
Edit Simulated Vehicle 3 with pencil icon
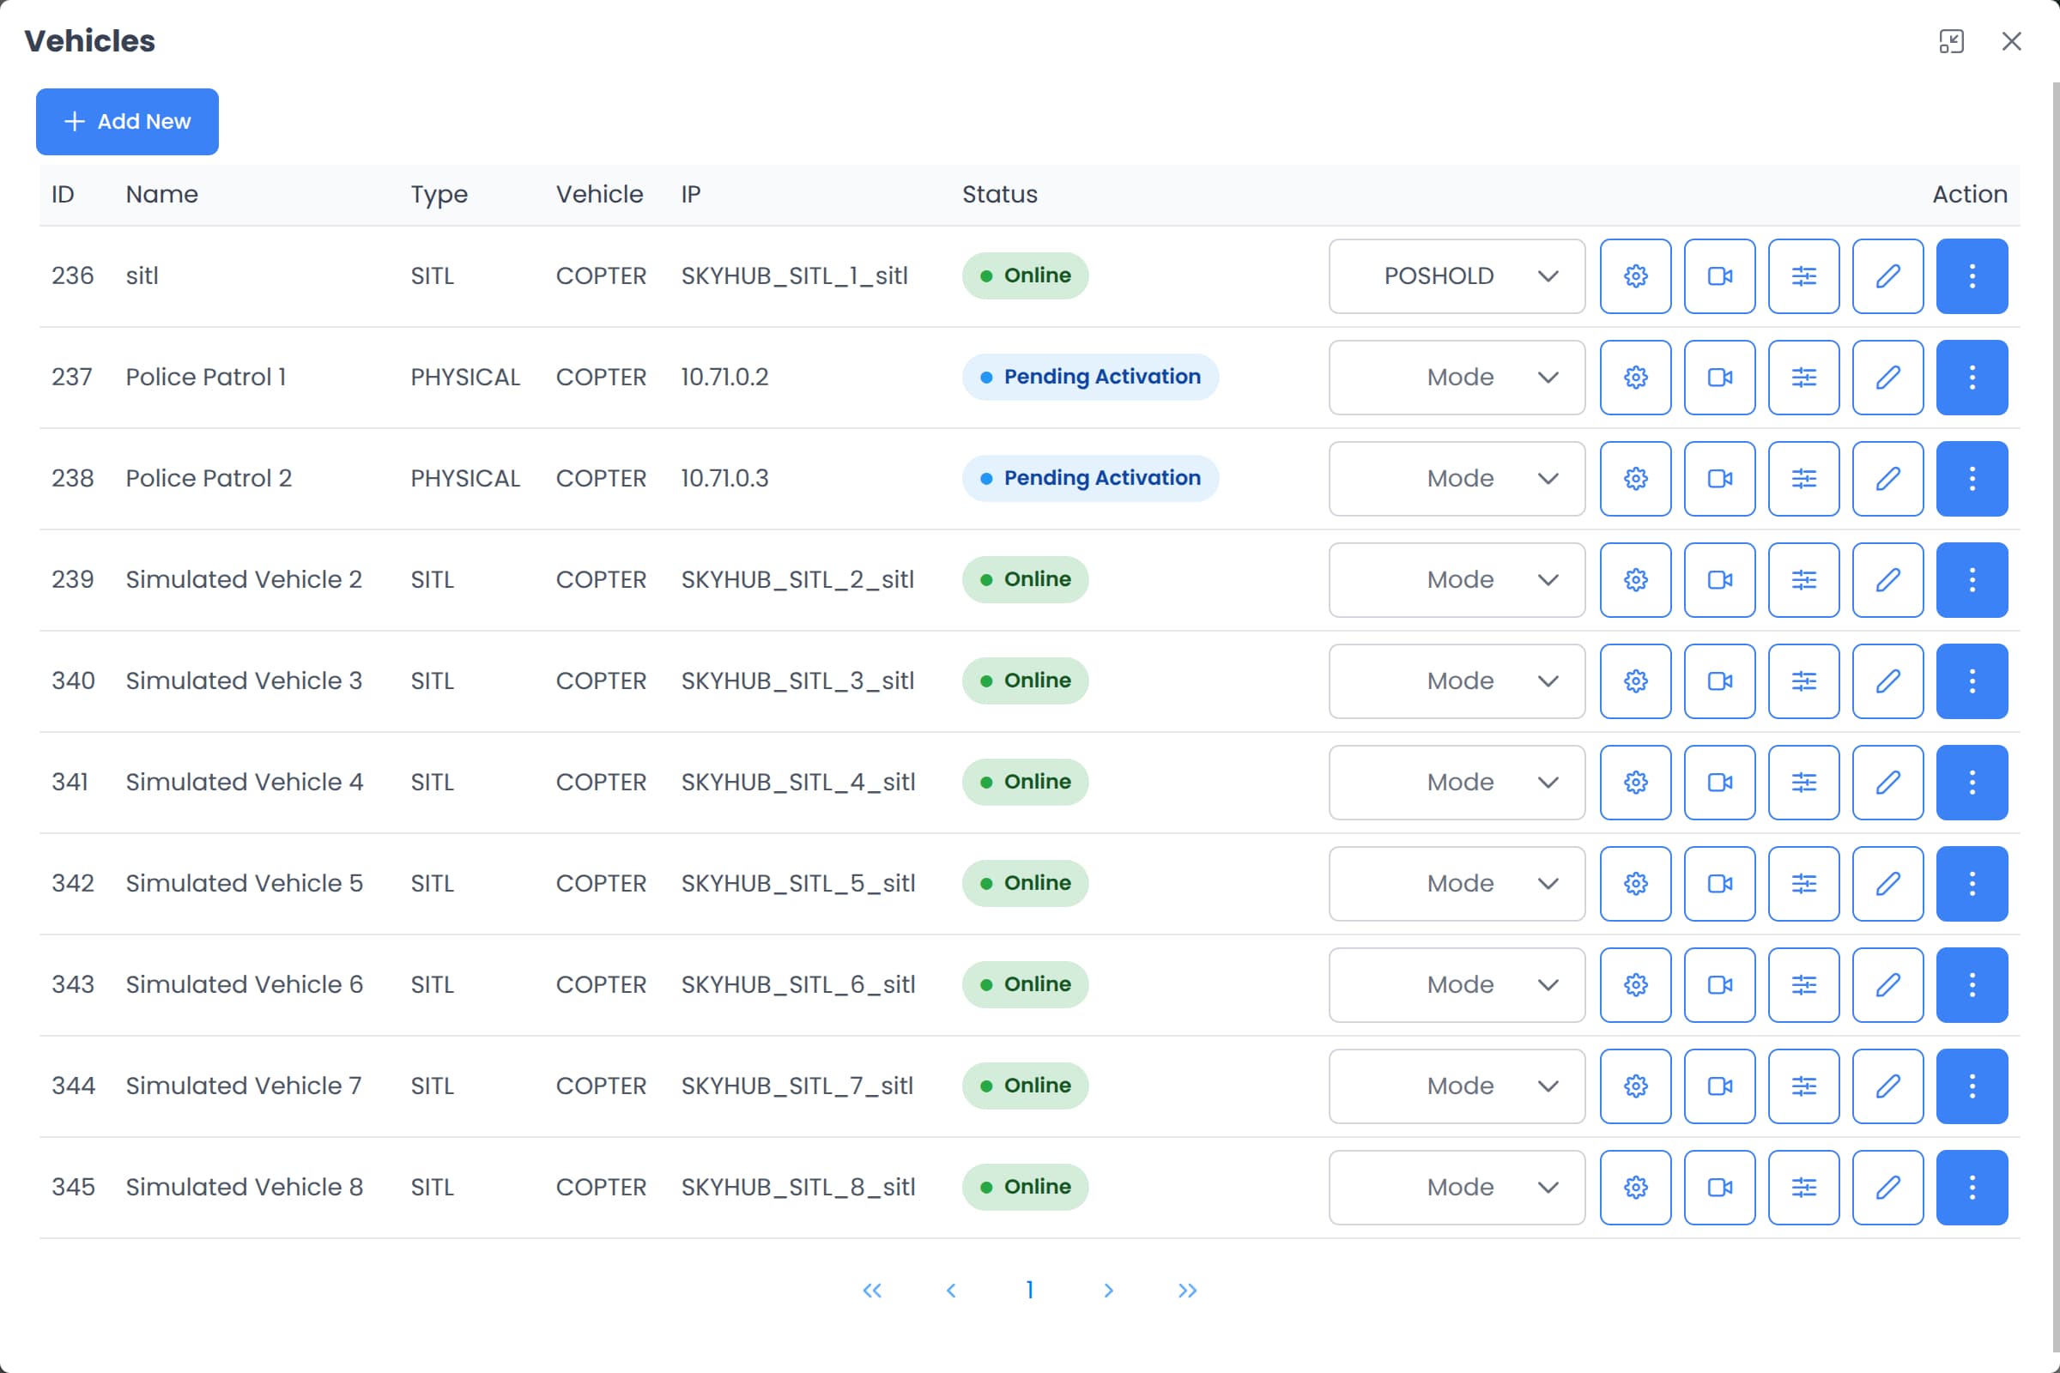(1887, 680)
